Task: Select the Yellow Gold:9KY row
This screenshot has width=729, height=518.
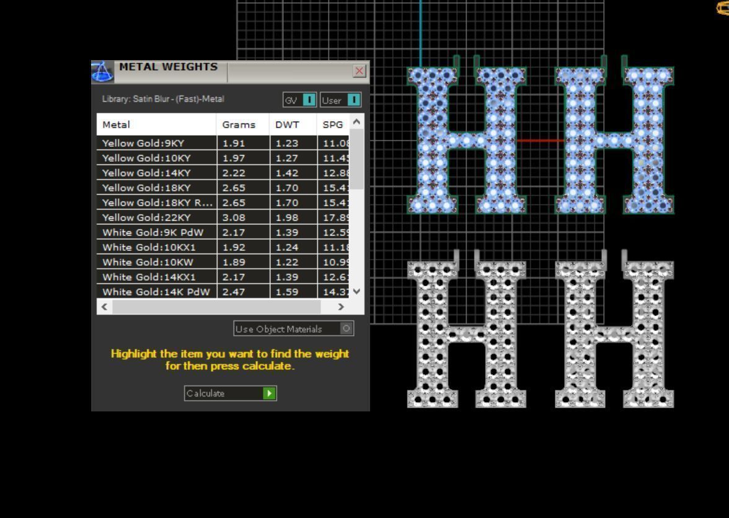Action: tap(223, 143)
